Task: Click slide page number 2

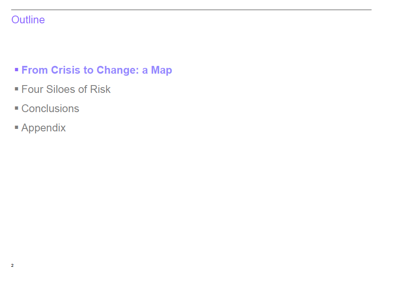Action: pyautogui.click(x=12, y=266)
